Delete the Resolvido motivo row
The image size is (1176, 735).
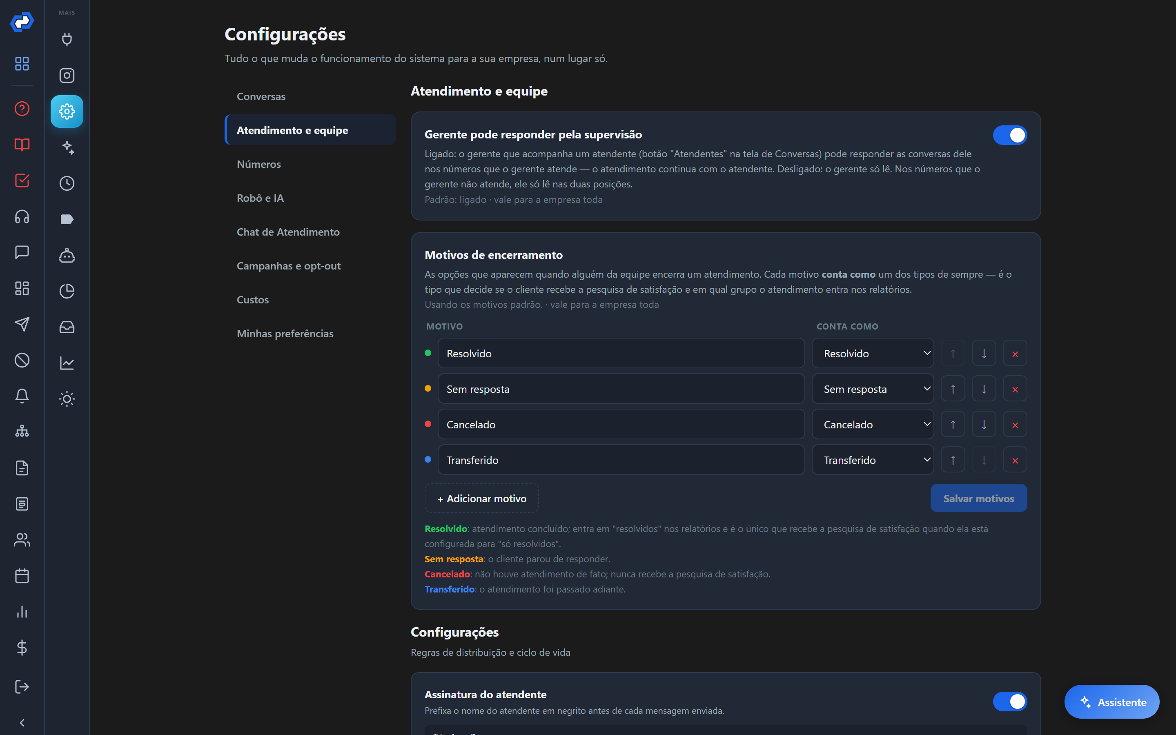click(1015, 353)
